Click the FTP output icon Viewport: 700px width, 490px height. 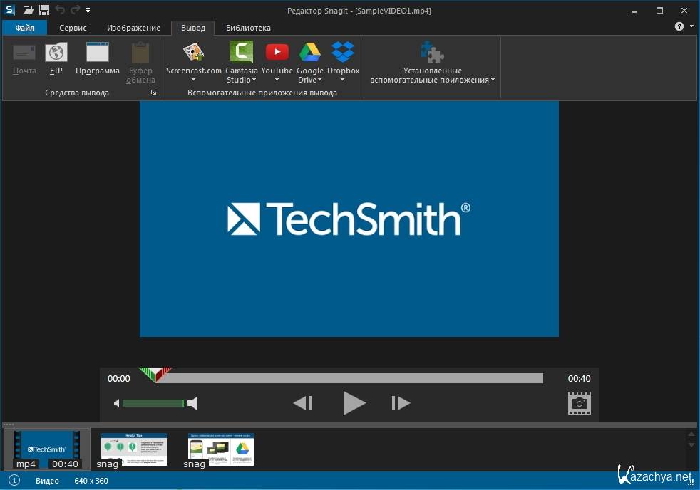tap(56, 53)
